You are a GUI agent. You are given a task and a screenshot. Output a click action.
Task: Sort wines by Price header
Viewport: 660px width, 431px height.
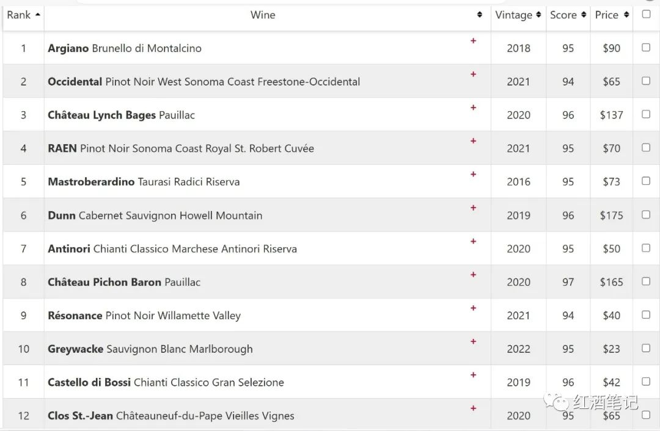click(x=612, y=15)
